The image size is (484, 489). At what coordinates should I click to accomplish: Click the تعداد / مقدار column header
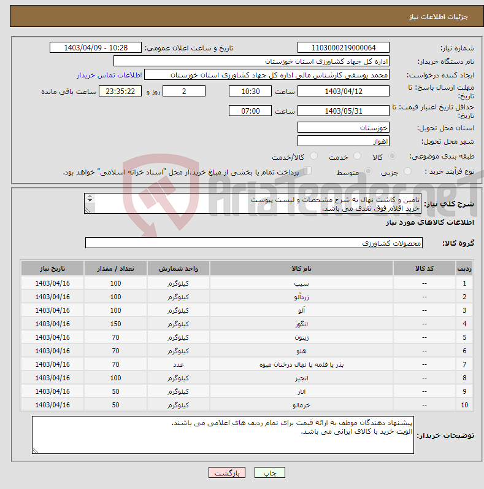[x=115, y=268]
